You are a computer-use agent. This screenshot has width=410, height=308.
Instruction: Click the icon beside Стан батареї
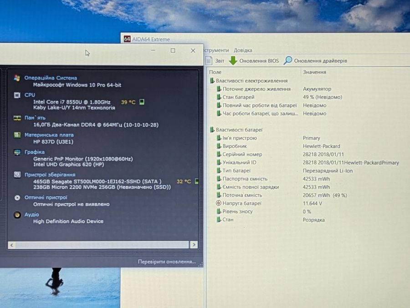(219, 97)
